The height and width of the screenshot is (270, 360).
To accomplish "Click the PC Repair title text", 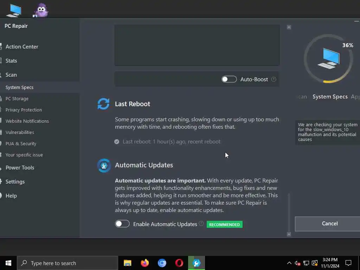I will click(x=16, y=26).
